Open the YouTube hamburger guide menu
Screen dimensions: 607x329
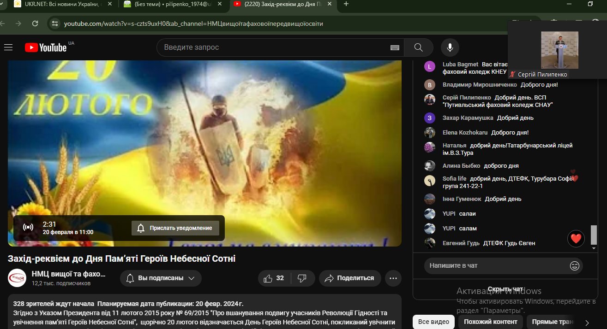point(8,47)
